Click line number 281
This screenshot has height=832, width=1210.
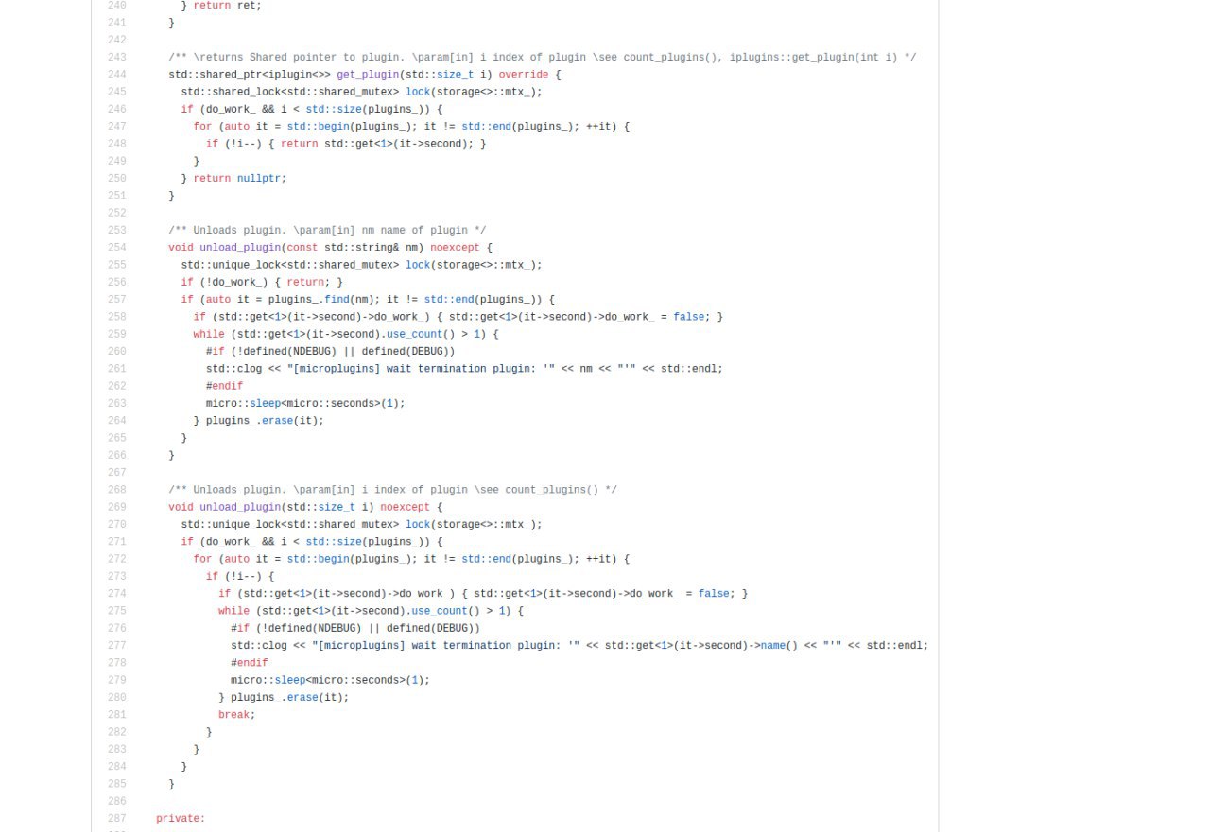[x=116, y=715]
